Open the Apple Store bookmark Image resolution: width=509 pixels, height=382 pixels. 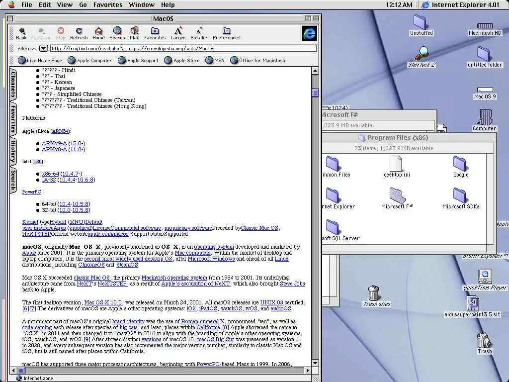click(182, 60)
